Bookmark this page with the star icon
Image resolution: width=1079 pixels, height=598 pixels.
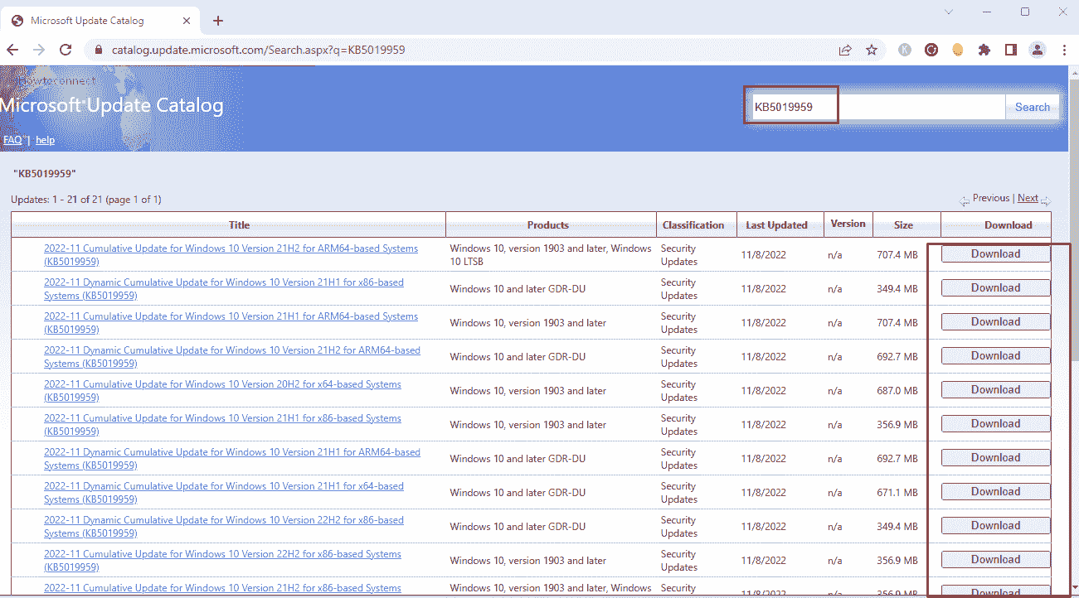click(872, 50)
